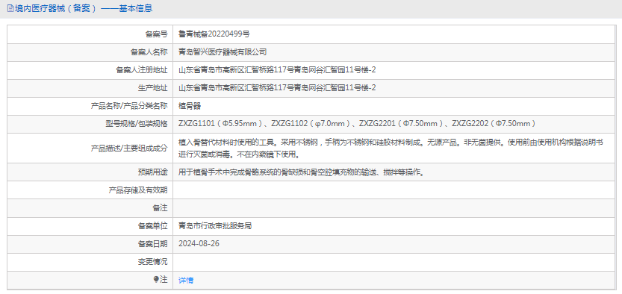Click the intended use text starting 用于植骨手术
This screenshot has height=294, width=622.
pos(302,172)
